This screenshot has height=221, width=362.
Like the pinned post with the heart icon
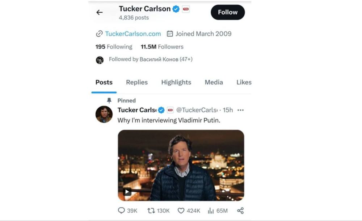[181, 210]
